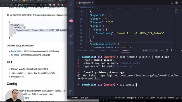Open the cube extension icon in Chrome
The width and height of the screenshot is (182, 102).
pos(50,5)
